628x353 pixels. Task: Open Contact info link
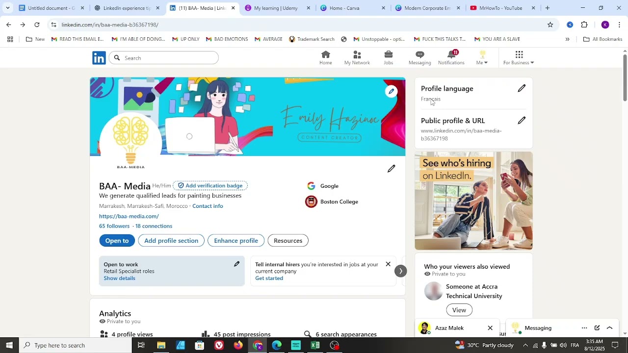pos(208,206)
